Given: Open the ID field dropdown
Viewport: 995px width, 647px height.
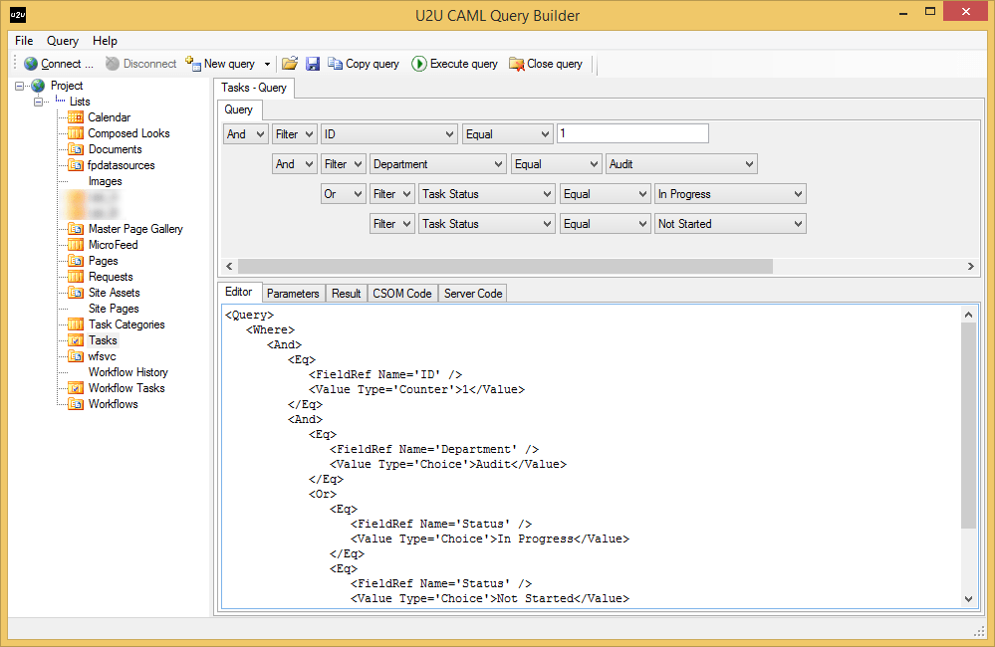Looking at the screenshot, I should pyautogui.click(x=388, y=133).
